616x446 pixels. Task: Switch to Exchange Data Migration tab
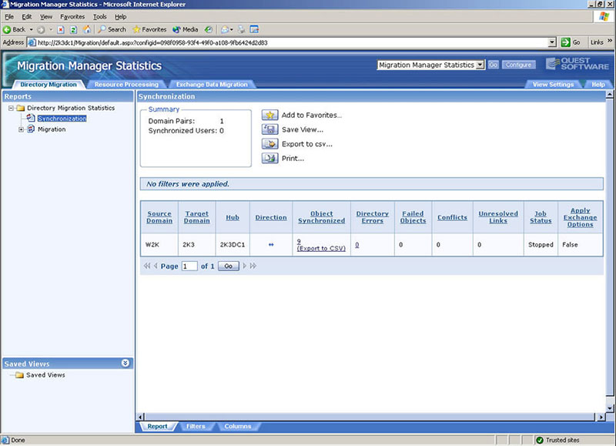coord(212,85)
